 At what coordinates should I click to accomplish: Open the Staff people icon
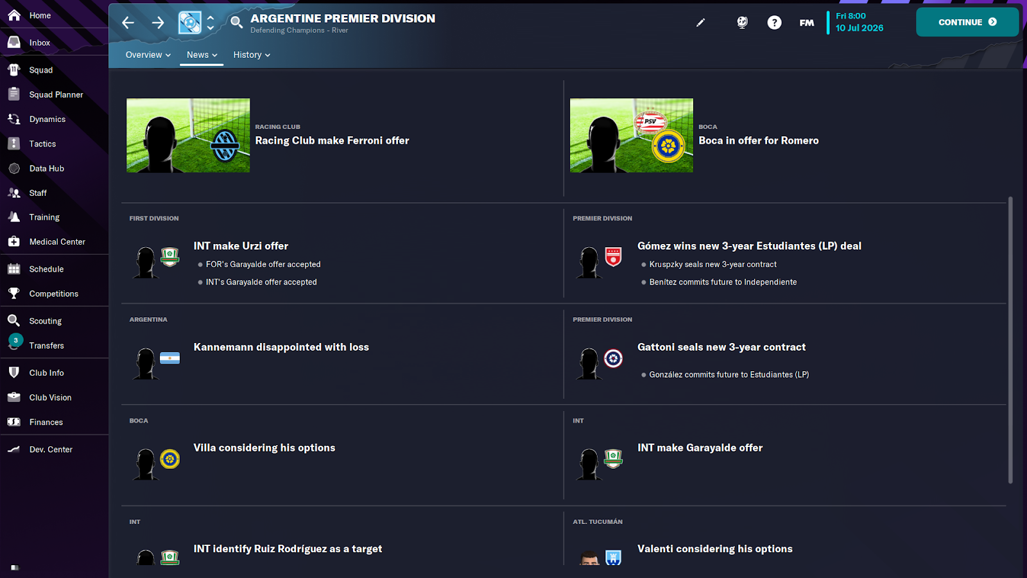[x=14, y=193]
